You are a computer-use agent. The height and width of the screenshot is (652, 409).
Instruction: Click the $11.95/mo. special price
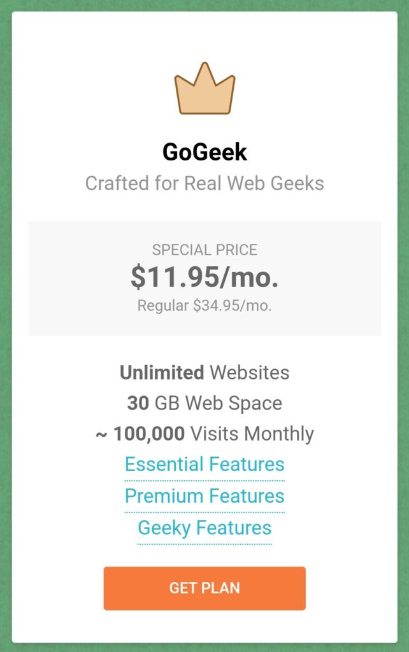pyautogui.click(x=204, y=278)
